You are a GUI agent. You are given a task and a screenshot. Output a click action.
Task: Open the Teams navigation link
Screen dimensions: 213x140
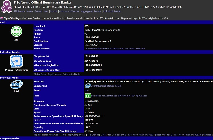coord(37,11)
